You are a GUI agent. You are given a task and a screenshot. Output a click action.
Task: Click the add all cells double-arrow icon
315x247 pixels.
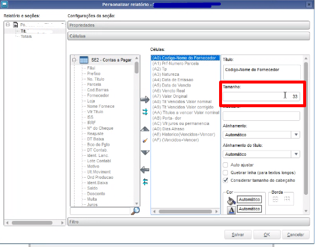(x=145, y=112)
